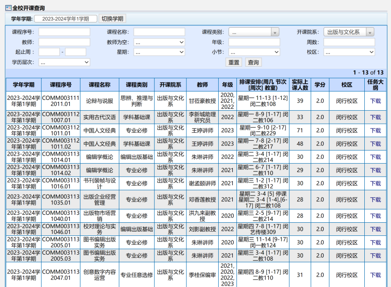
Task: Sort by 课程序号 column header
Action: tap(61, 85)
